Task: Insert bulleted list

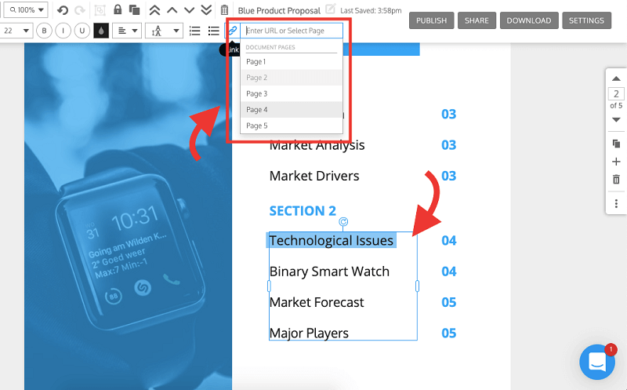Action: [x=214, y=31]
